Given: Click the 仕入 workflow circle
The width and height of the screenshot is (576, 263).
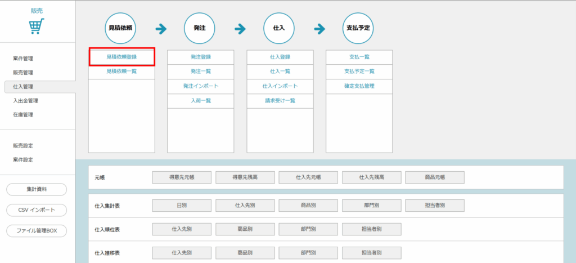Looking at the screenshot, I should click(x=280, y=28).
